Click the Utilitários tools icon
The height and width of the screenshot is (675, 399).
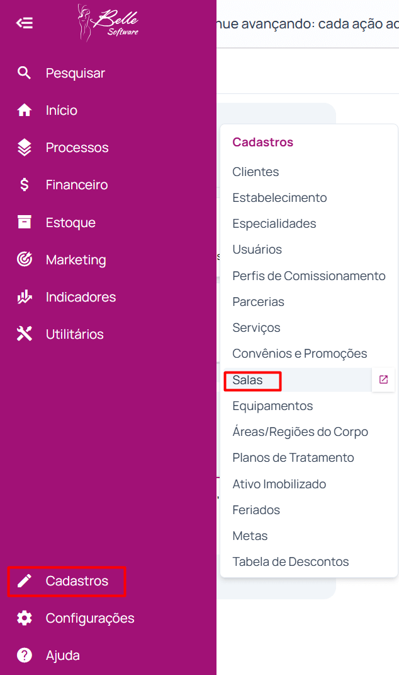pos(25,334)
